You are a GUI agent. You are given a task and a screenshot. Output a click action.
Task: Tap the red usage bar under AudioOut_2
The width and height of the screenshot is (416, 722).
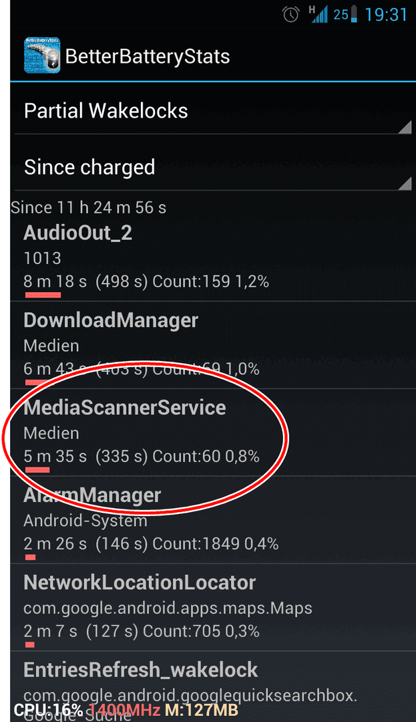tap(42, 295)
